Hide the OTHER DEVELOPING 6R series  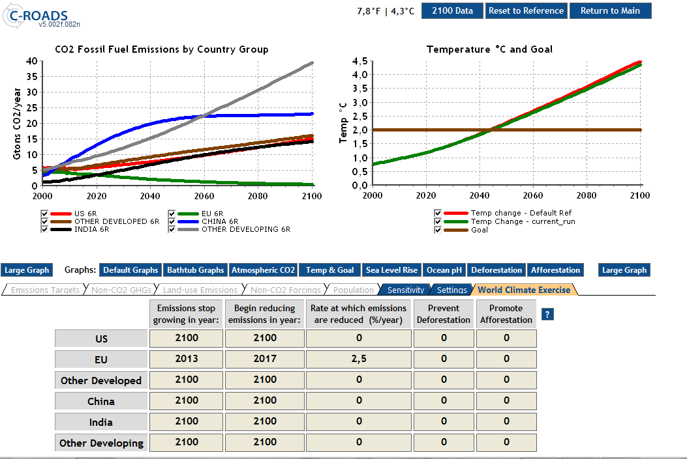[x=172, y=229]
